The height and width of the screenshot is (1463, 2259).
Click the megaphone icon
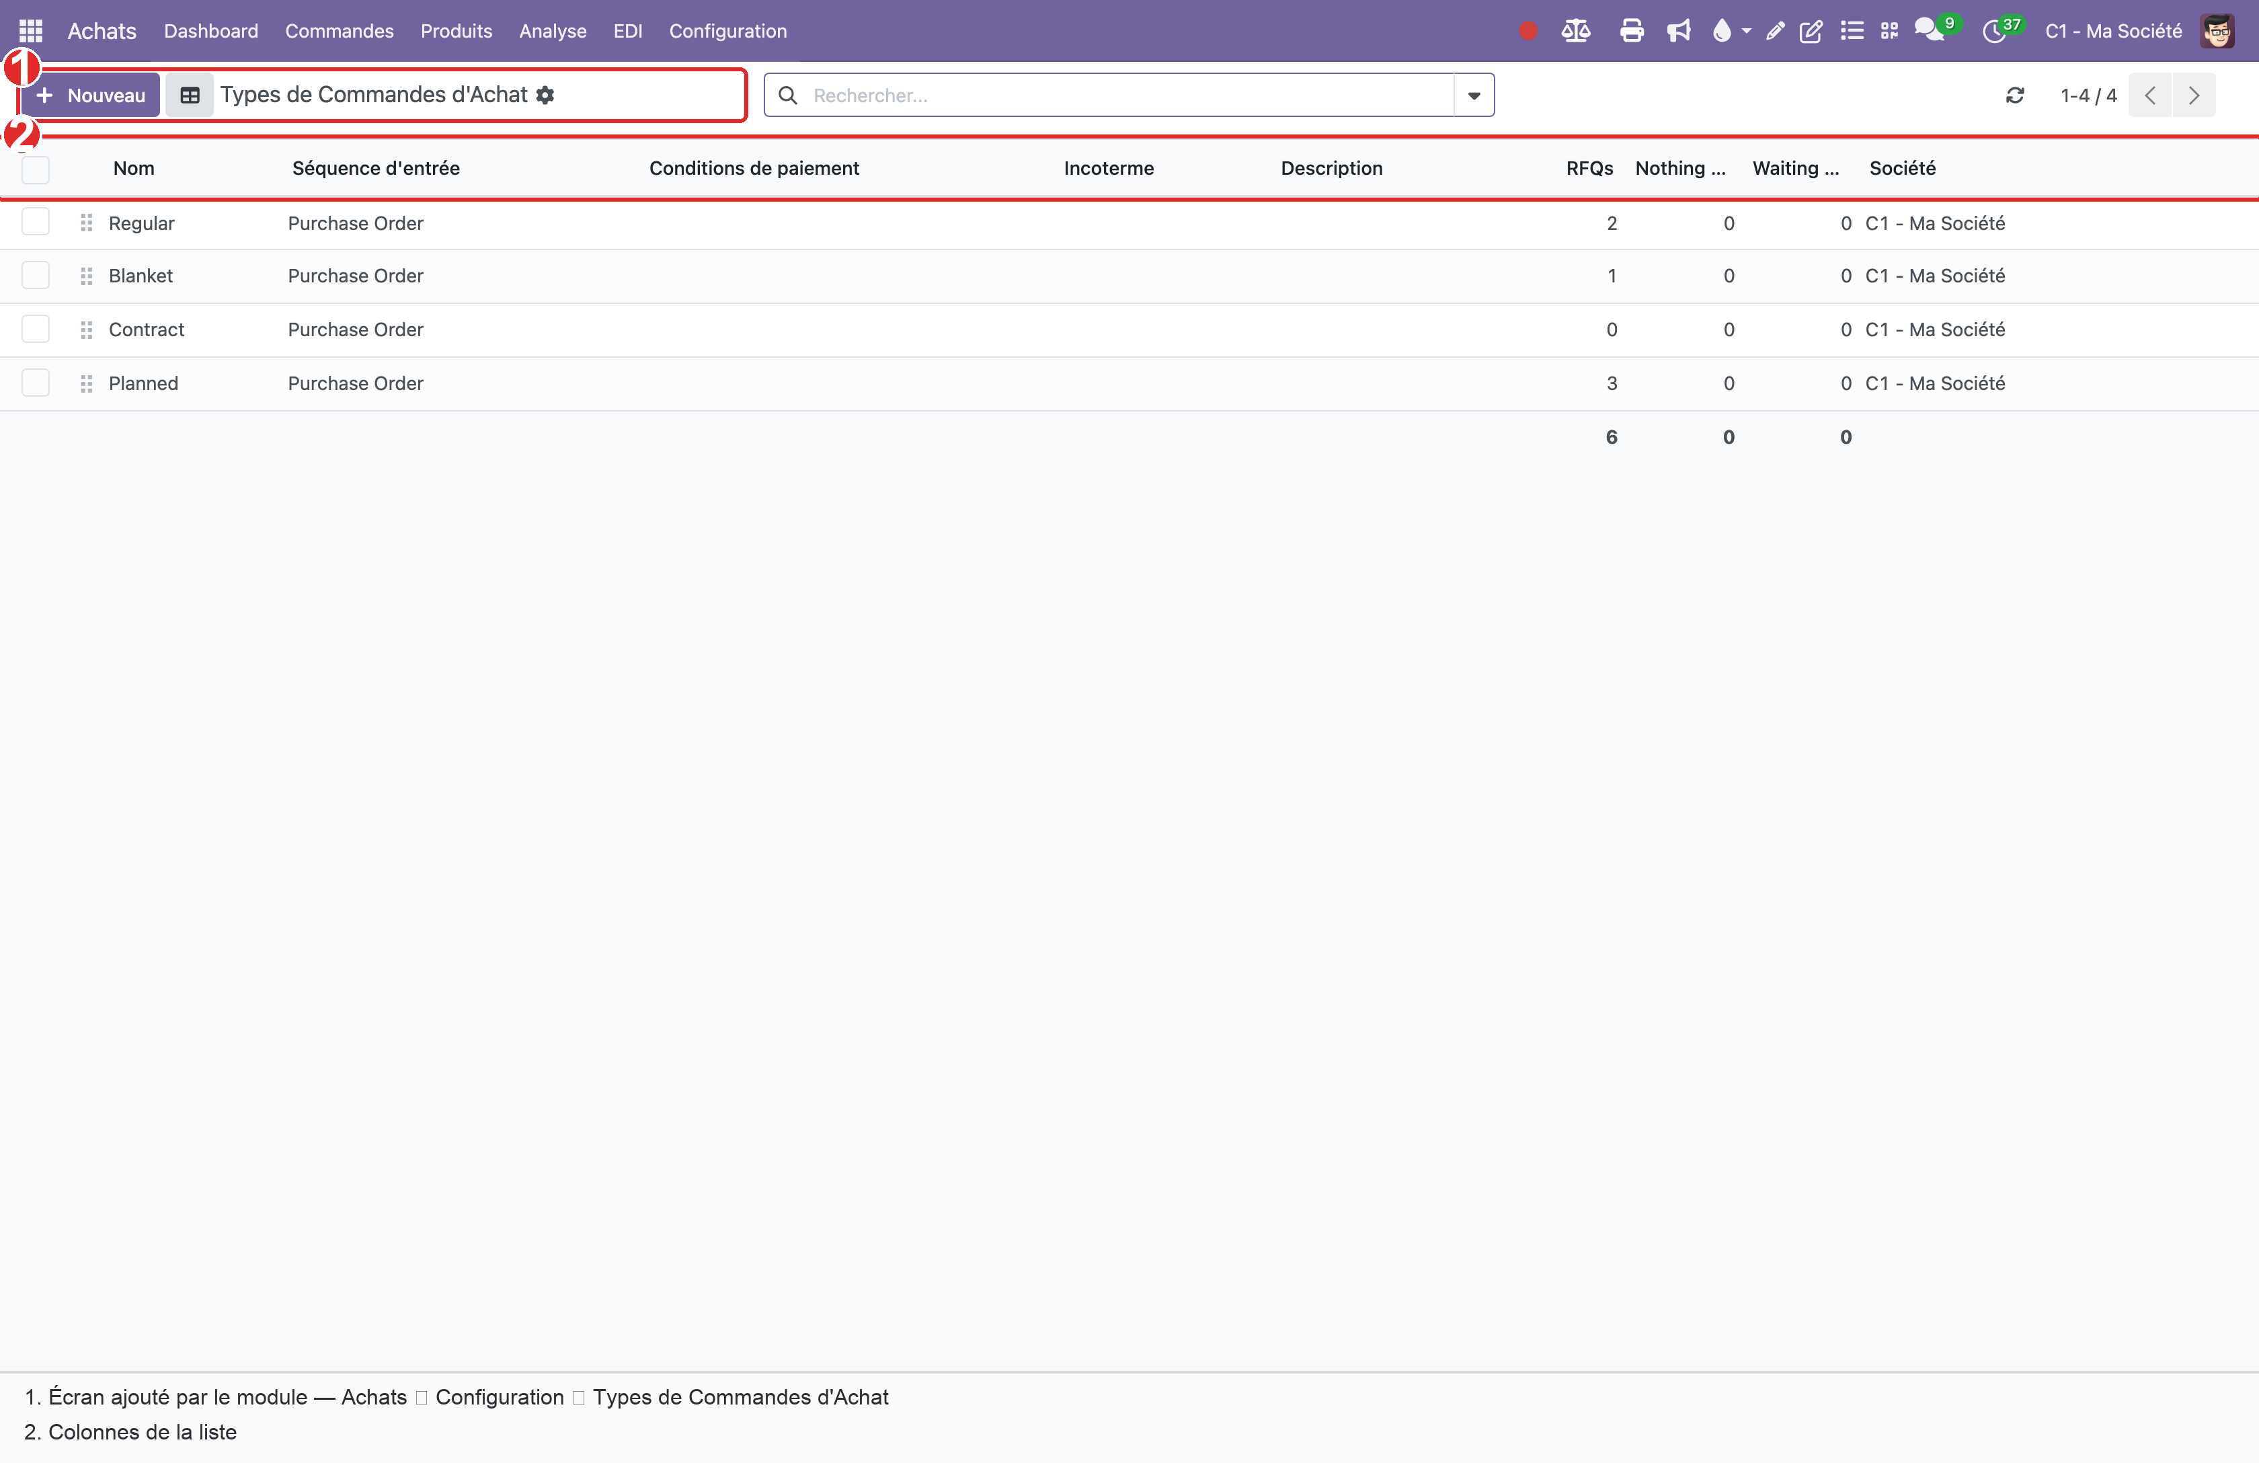(x=1678, y=30)
